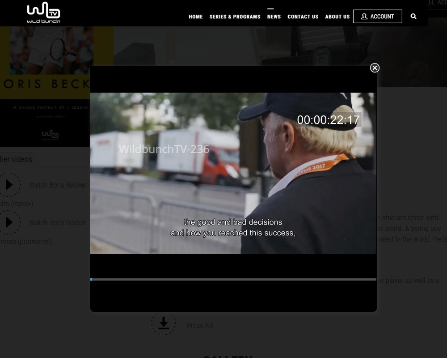Open the Press Kit link text

[x=199, y=325]
